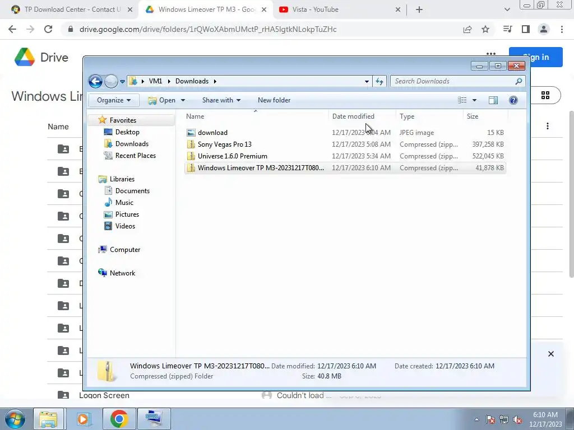Click the Chrome address bar URL
This screenshot has height=430, width=574.
click(208, 29)
